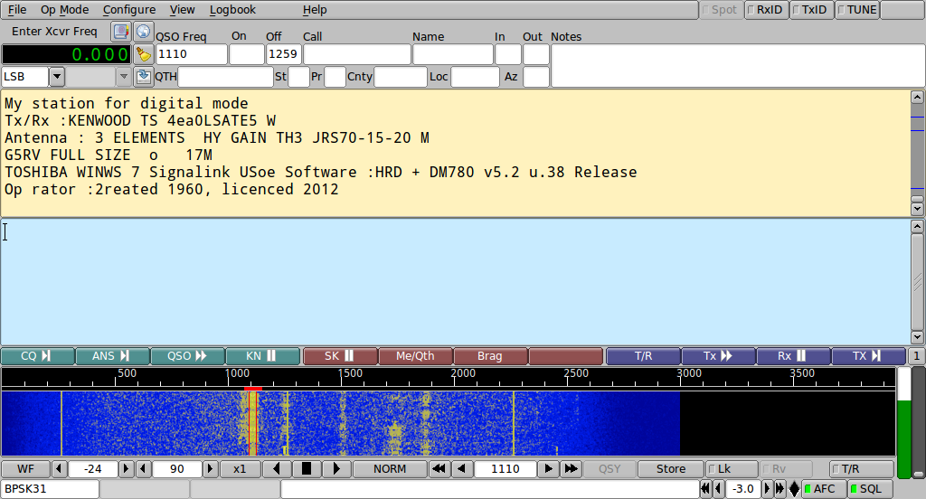Jump cursor frequency fast backward

pyautogui.click(x=439, y=469)
